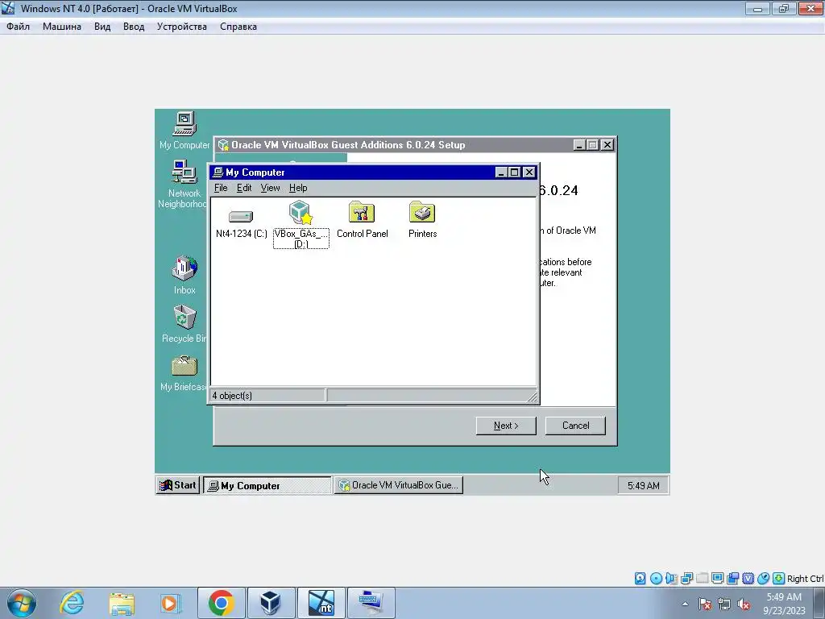Click Cancel in Guest Additions Setup
825x619 pixels.
(575, 426)
